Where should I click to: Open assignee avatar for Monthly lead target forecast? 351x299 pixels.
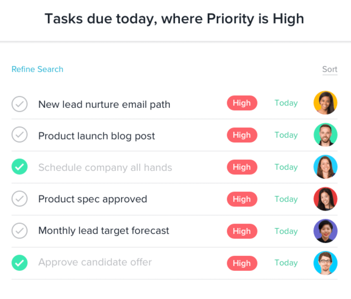(325, 231)
